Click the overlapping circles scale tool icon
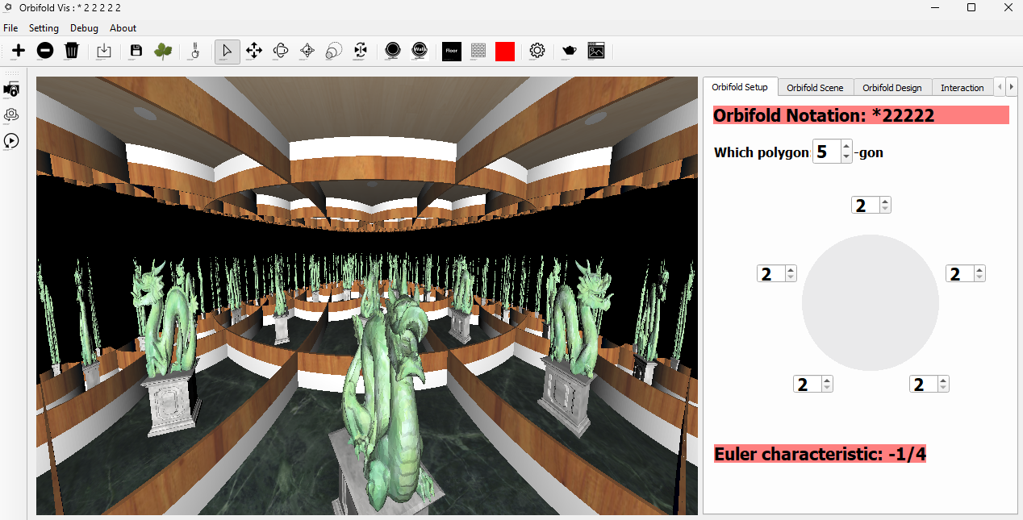The height and width of the screenshot is (520, 1023). click(334, 51)
